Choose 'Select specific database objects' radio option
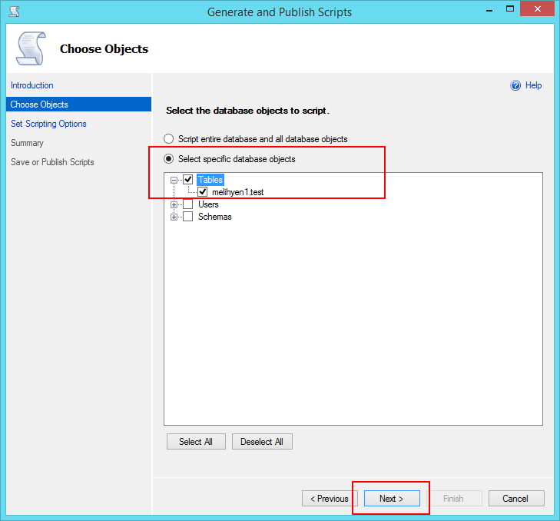 pos(168,159)
